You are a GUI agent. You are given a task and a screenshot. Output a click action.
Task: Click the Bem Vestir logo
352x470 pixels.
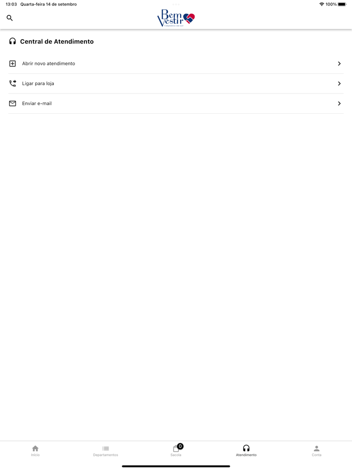pos(176,18)
